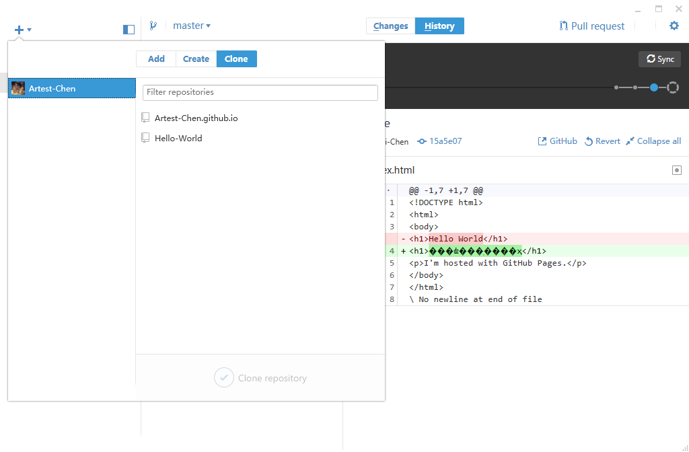Select the first small timeline commit dot
Image resolution: width=689 pixels, height=452 pixels.
tap(616, 87)
